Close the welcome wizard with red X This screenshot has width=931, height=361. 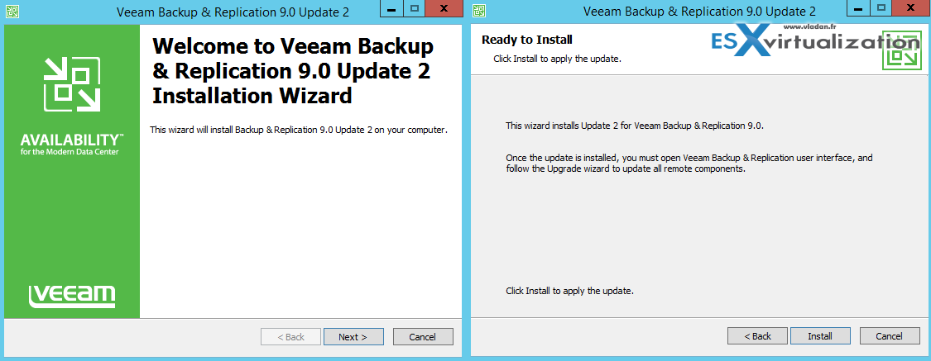click(x=444, y=9)
